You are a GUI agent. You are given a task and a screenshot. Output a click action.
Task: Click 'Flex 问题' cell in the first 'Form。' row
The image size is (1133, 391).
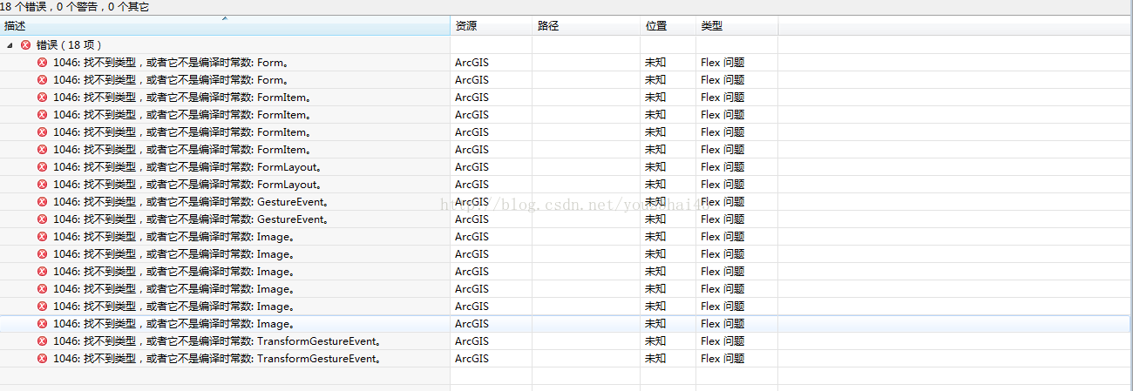[x=723, y=62]
